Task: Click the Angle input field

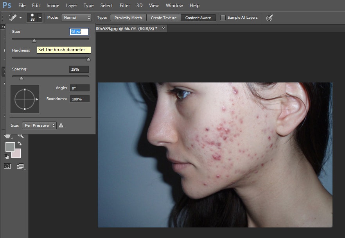Action: pos(79,88)
